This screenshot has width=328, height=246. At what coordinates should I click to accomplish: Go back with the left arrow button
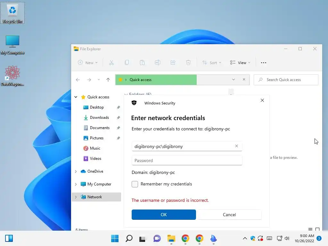coord(78,80)
